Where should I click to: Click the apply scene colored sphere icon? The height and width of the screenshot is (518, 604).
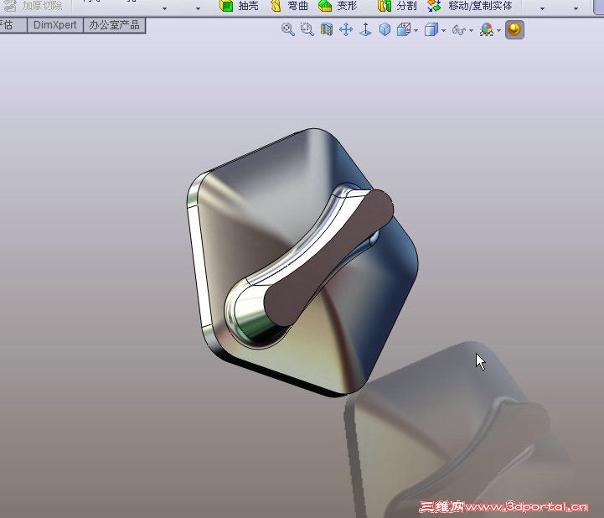click(x=487, y=29)
